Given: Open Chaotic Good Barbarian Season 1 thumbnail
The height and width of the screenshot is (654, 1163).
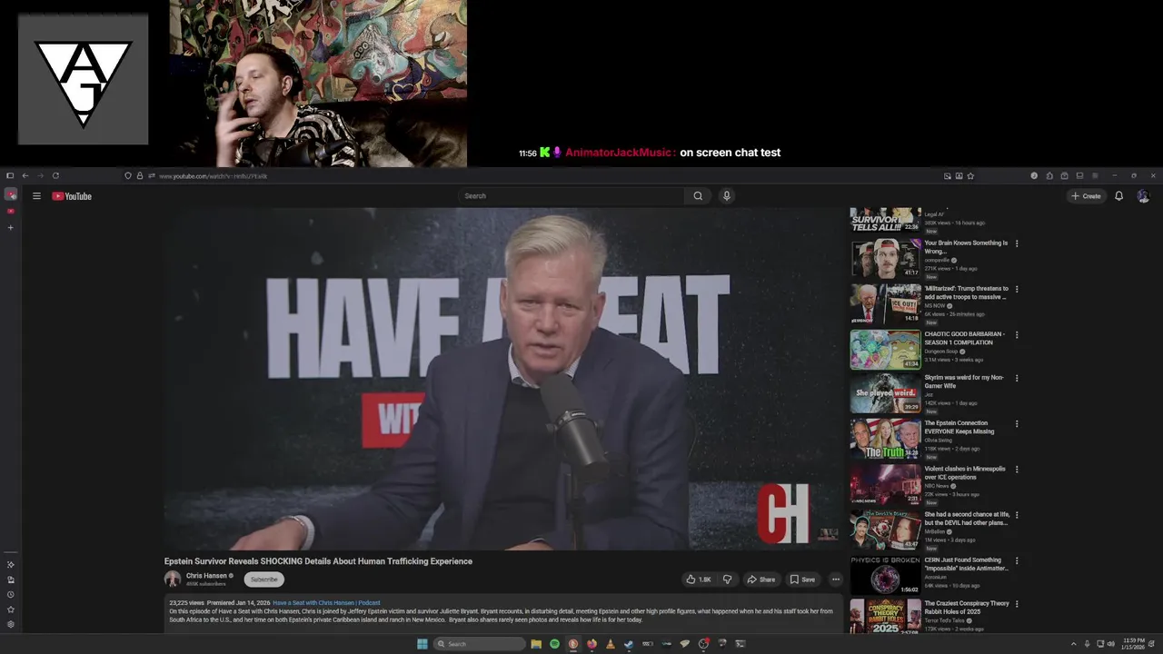Looking at the screenshot, I should click(885, 349).
